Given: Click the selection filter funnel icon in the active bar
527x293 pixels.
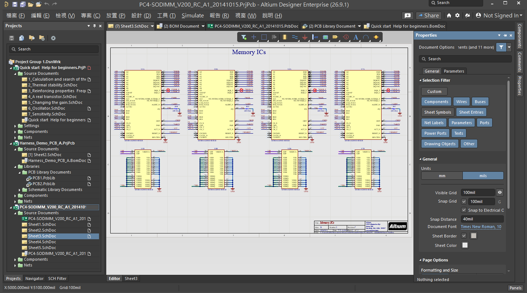Looking at the screenshot, I should [x=244, y=37].
